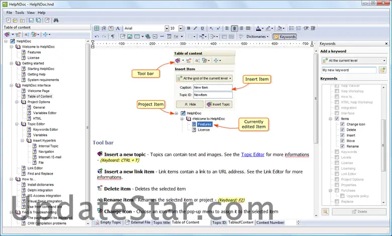Follow the Topic Editor hyperlink
The width and height of the screenshot is (392, 236).
(x=252, y=154)
